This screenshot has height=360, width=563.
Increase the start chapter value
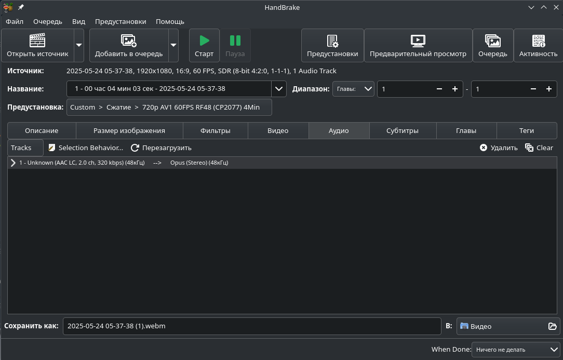tap(455, 89)
